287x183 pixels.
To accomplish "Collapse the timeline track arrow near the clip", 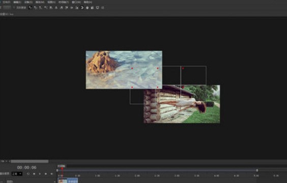I will pos(55,181).
